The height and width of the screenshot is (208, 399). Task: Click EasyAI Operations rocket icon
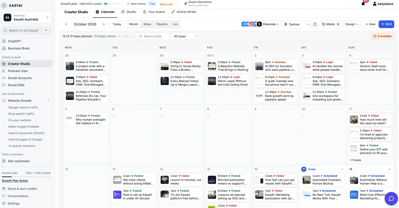[x=185, y=4]
